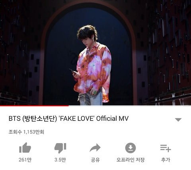
Task: Tap the thumbs-down dislike icon
Action: coord(60,148)
